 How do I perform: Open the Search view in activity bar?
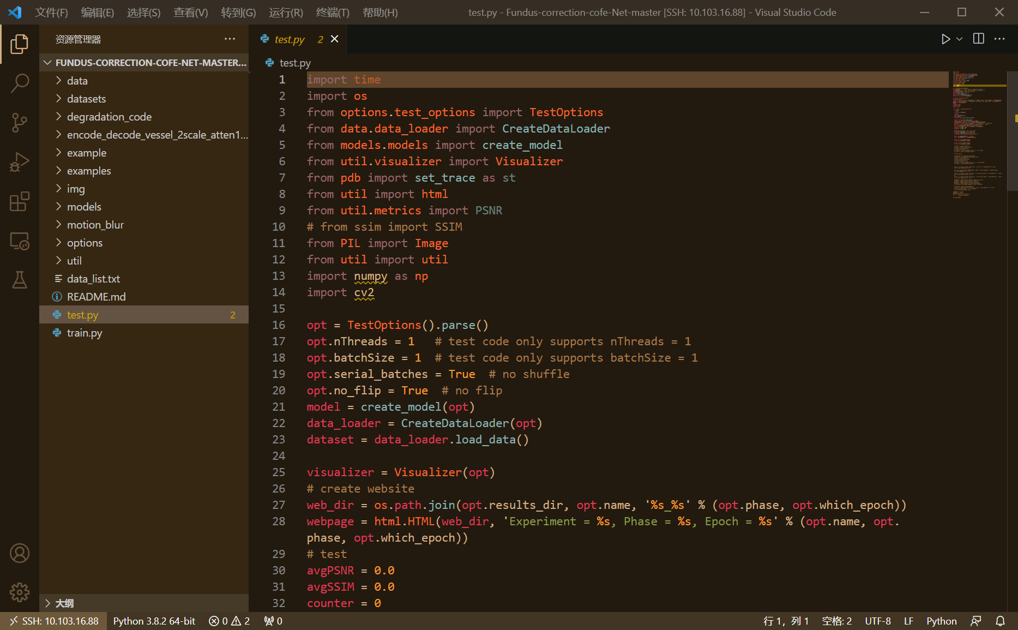[20, 83]
